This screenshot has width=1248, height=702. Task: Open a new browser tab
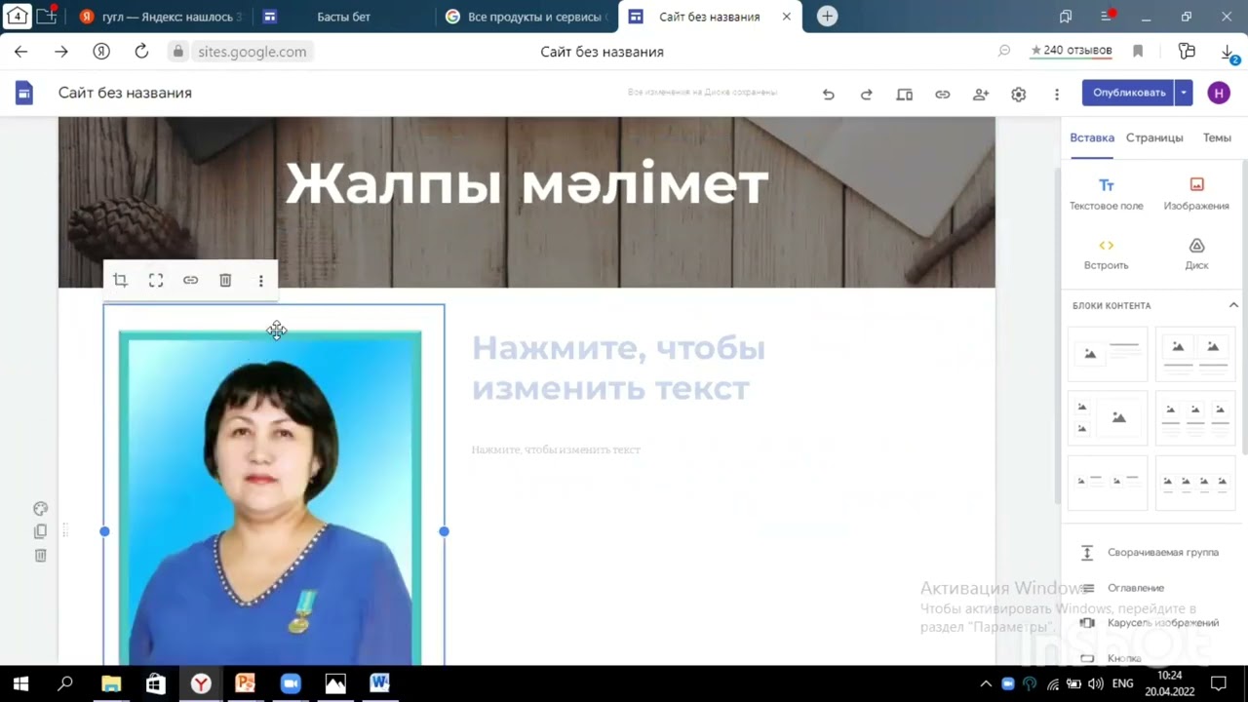[x=827, y=17]
